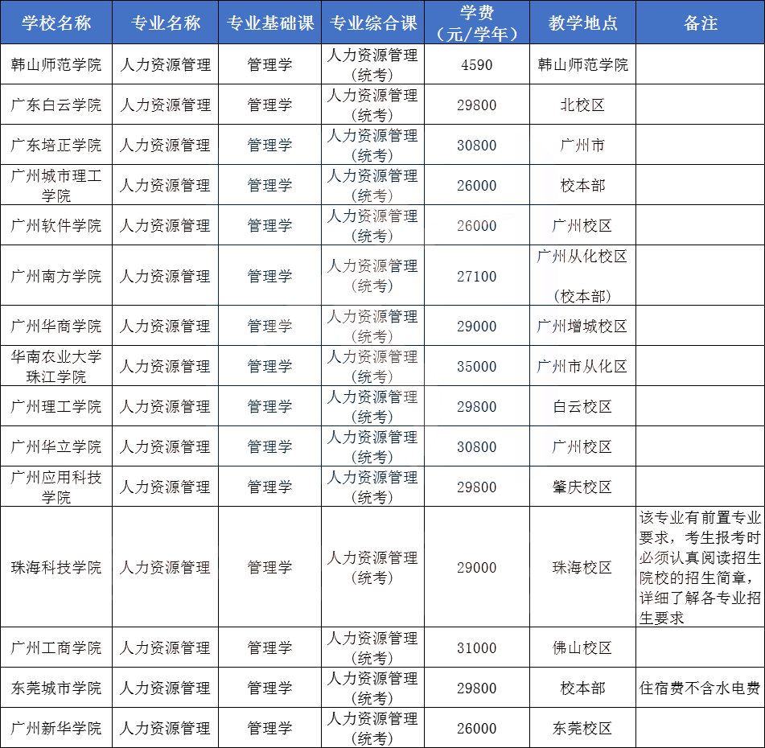The height and width of the screenshot is (748, 765).
Task: Click the teaching location 东莞校区
Action: click(582, 729)
